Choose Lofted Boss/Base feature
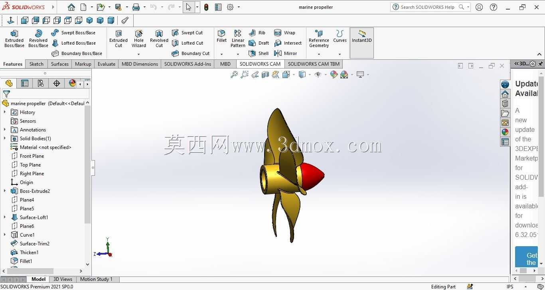 pyautogui.click(x=73, y=43)
